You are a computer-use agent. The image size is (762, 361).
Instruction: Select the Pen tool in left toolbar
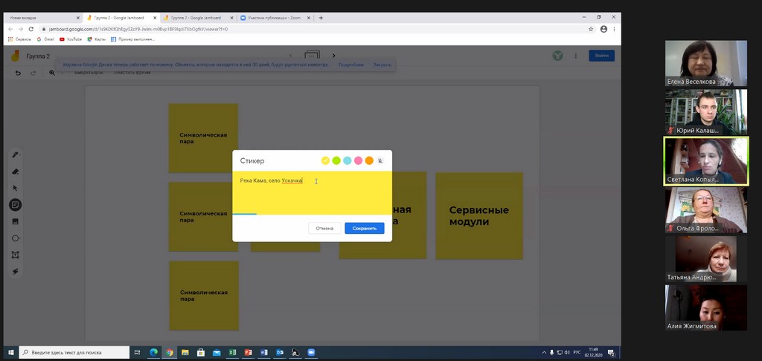[15, 155]
